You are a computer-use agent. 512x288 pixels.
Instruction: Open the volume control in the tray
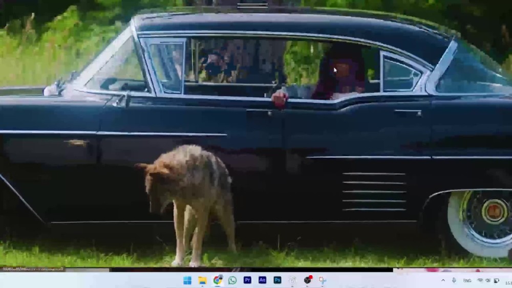click(488, 280)
